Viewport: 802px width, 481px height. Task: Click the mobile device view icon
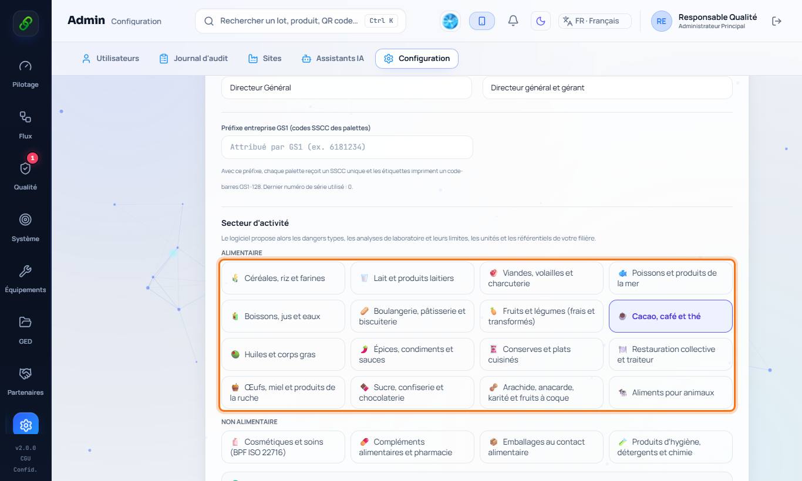[482, 21]
